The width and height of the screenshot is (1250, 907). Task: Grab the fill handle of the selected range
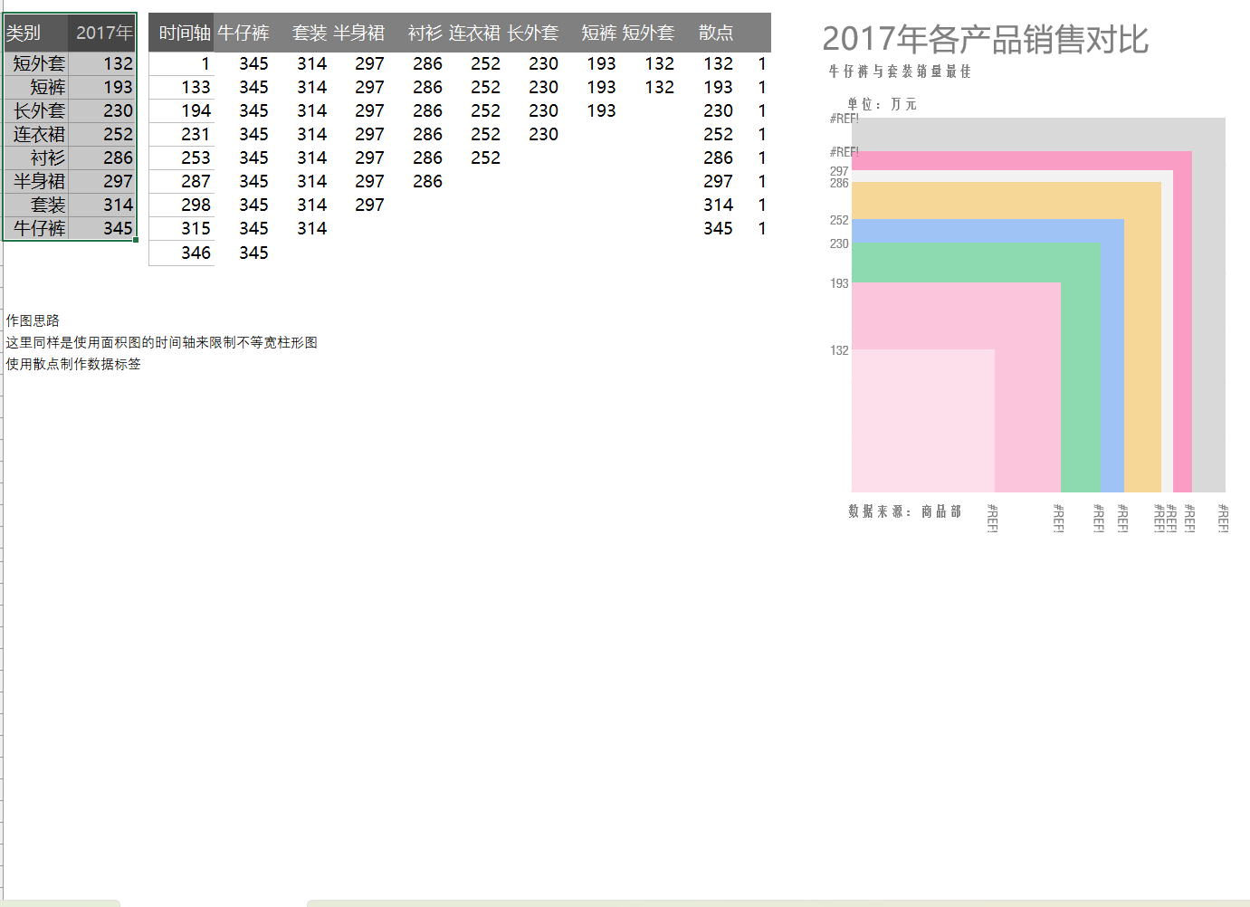click(x=136, y=240)
